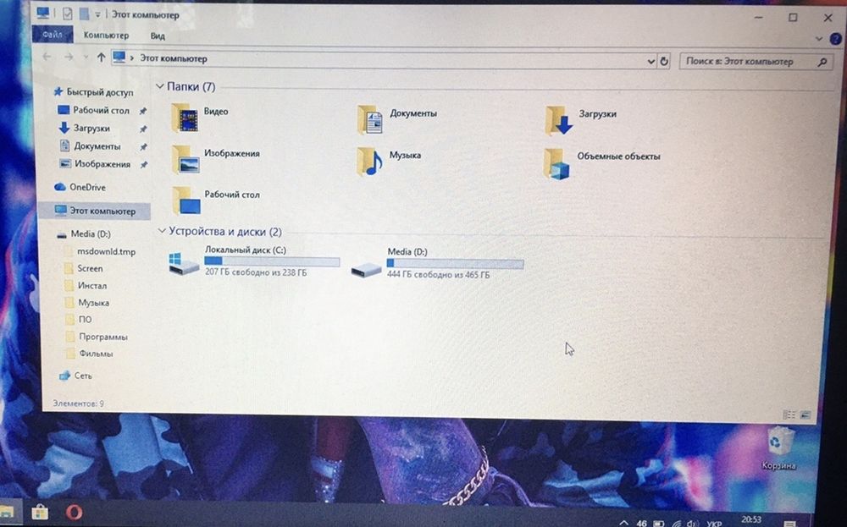This screenshot has height=527, width=847.
Task: Click the Поиск в: Этот компьютер search field
Action: click(x=756, y=62)
